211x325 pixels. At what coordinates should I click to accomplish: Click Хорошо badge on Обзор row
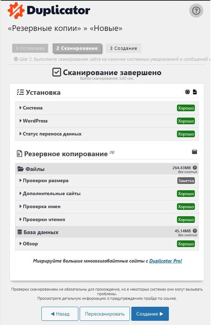coord(186,244)
